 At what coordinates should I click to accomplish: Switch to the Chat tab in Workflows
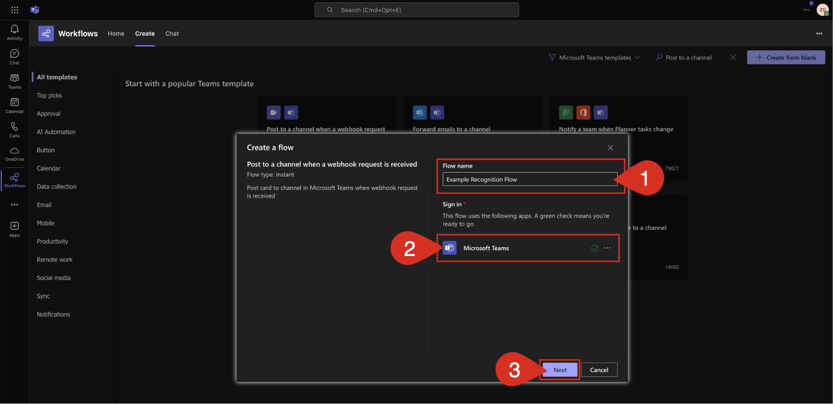point(172,34)
